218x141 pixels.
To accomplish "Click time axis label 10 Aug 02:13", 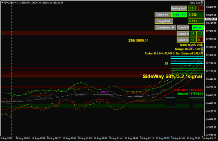I will (147, 138).
